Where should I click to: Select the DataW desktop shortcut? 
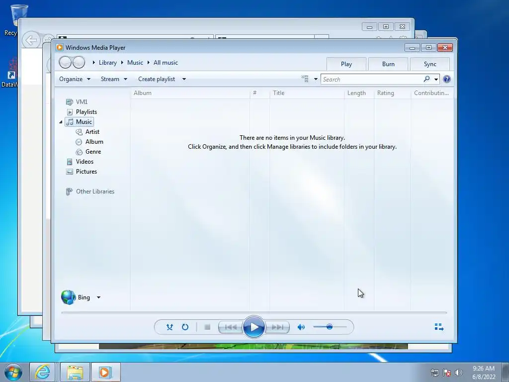pos(10,74)
